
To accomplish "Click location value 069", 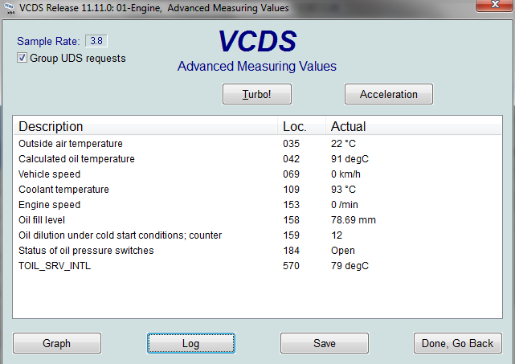I will click(292, 174).
